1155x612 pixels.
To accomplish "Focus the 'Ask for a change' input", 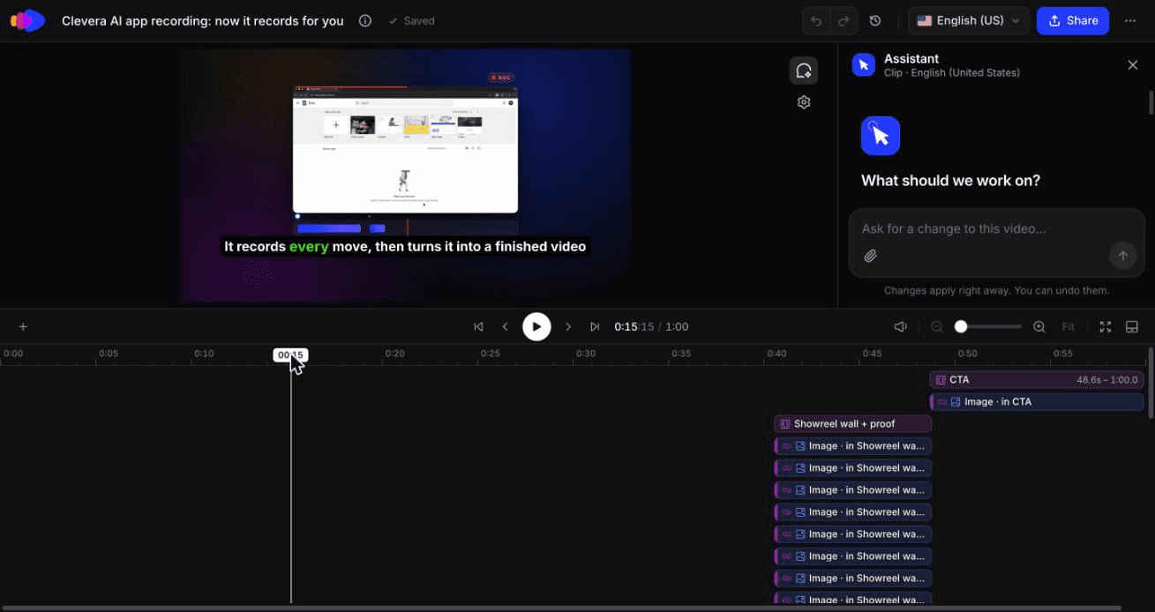I will coord(996,229).
